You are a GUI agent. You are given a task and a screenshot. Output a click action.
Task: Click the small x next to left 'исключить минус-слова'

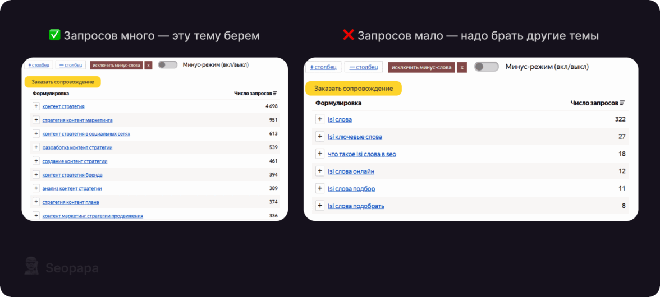pyautogui.click(x=148, y=65)
